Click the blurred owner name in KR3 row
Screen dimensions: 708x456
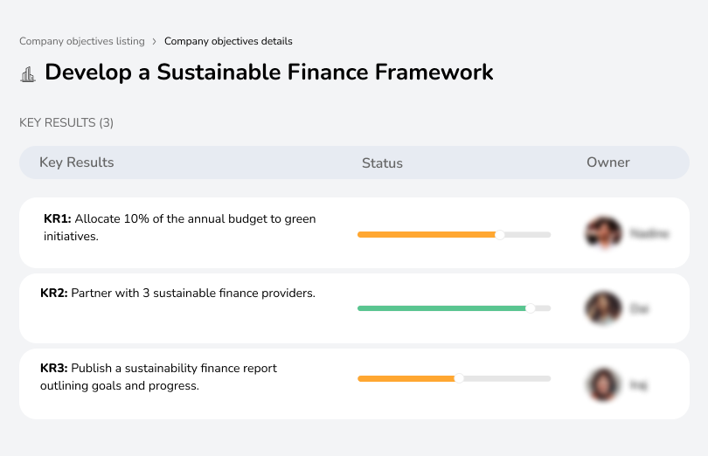point(639,384)
